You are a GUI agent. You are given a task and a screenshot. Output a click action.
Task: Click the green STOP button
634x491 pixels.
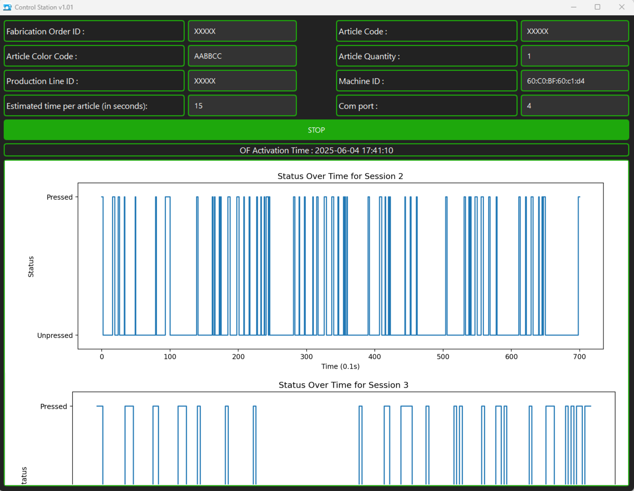pyautogui.click(x=316, y=130)
